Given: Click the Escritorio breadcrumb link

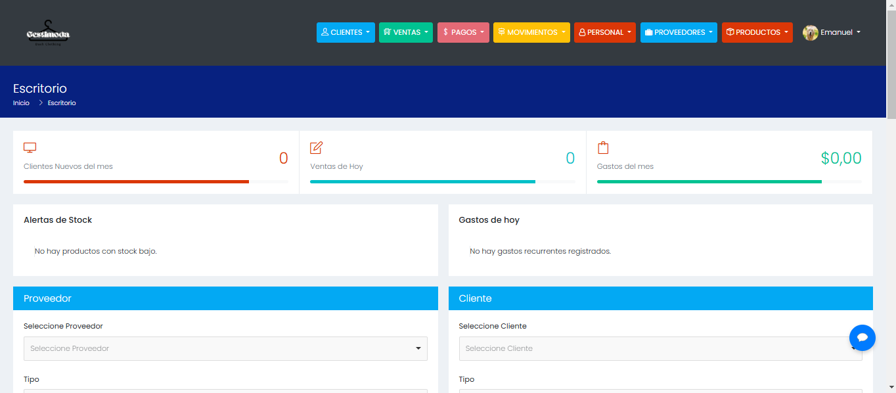Looking at the screenshot, I should [x=61, y=103].
